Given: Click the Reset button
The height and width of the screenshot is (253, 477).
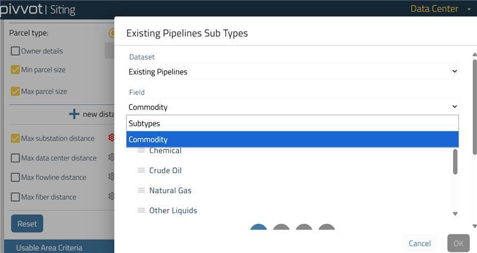Looking at the screenshot, I should (x=27, y=224).
